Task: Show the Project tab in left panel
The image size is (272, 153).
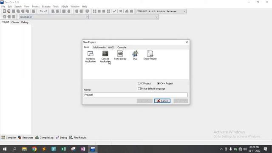Action: coord(5,22)
